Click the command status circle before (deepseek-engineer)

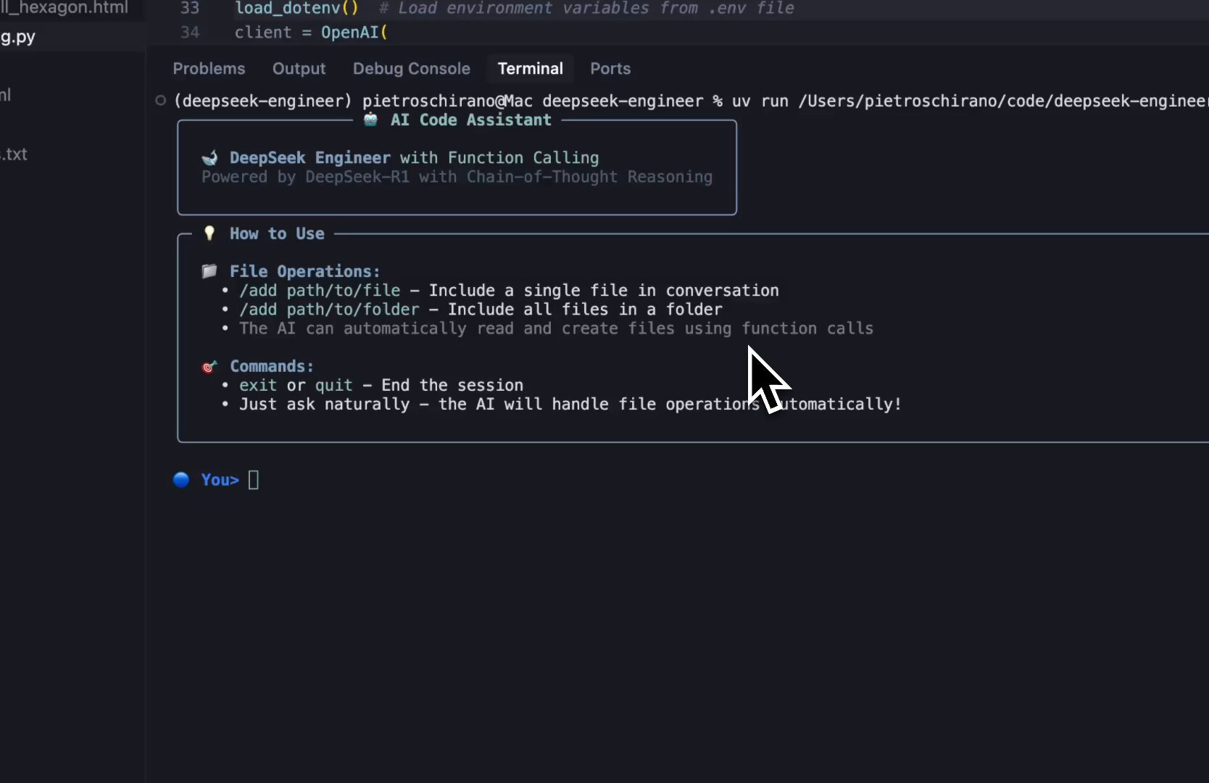(x=161, y=101)
